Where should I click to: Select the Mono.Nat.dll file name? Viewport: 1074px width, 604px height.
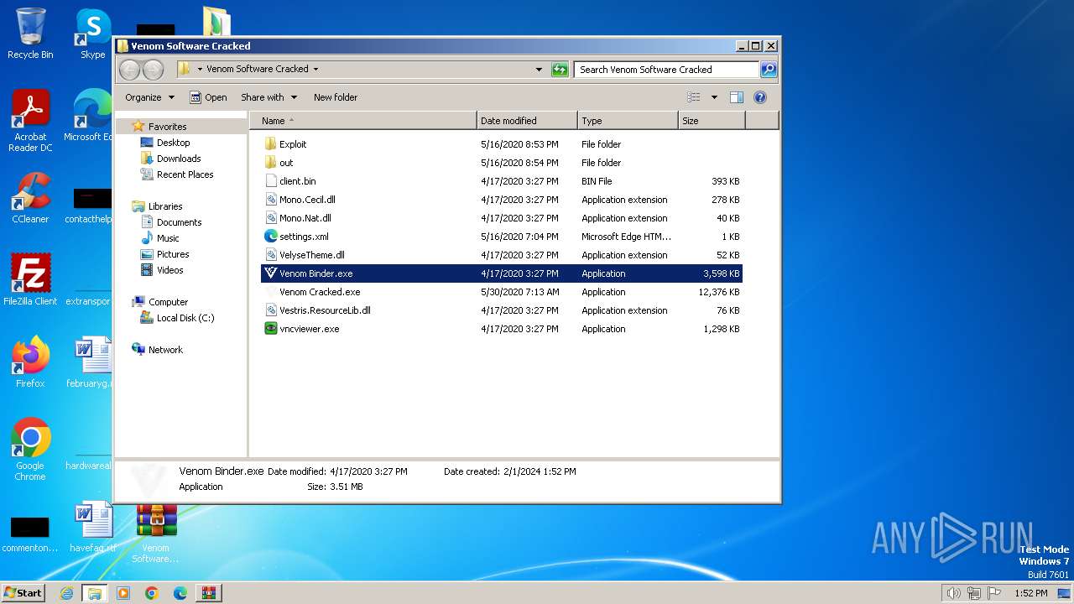pos(305,218)
